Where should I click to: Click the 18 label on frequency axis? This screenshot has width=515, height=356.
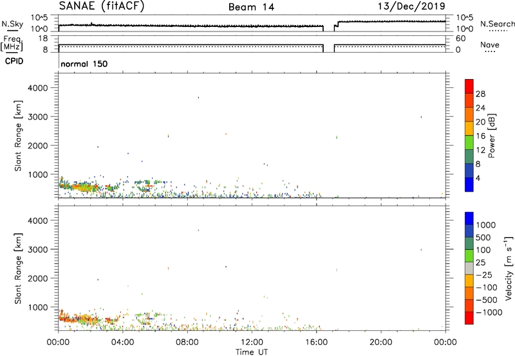tap(43, 39)
